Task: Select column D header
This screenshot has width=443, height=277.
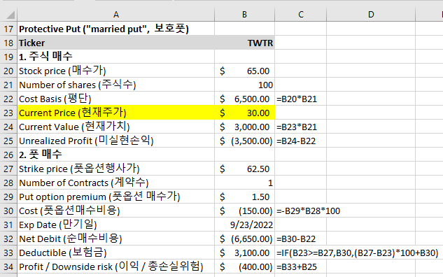Action: point(371,15)
